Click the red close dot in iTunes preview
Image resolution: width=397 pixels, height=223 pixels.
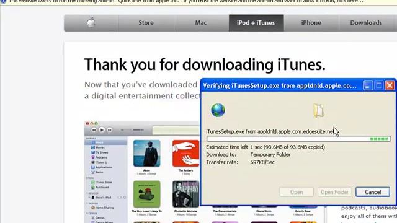[x=87, y=124]
